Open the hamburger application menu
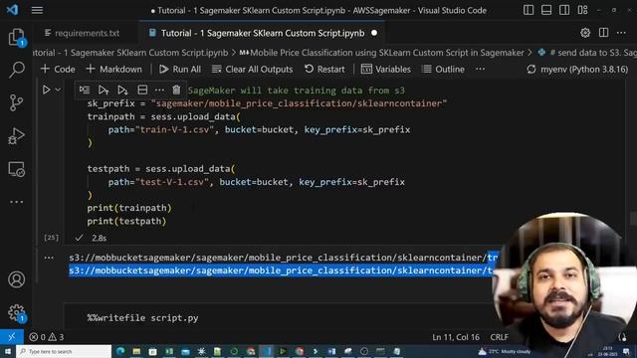Screen dimensions: 637x358 37,10
